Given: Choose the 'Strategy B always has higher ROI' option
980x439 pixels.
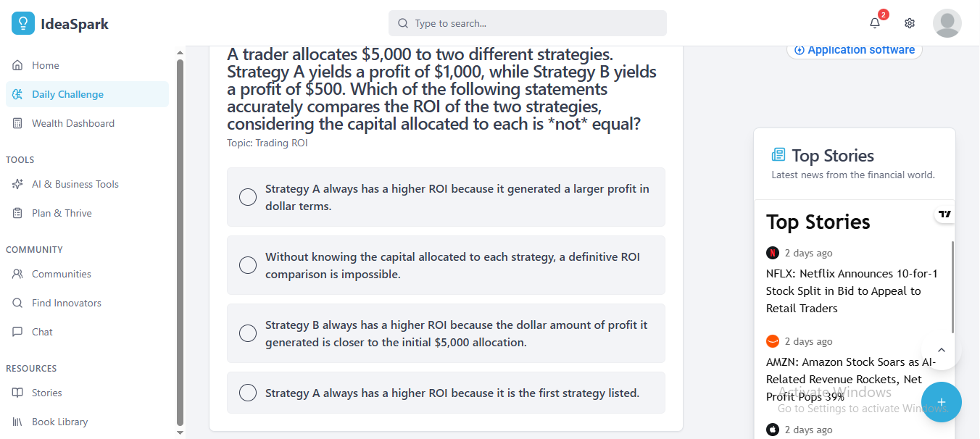Looking at the screenshot, I should tap(248, 333).
